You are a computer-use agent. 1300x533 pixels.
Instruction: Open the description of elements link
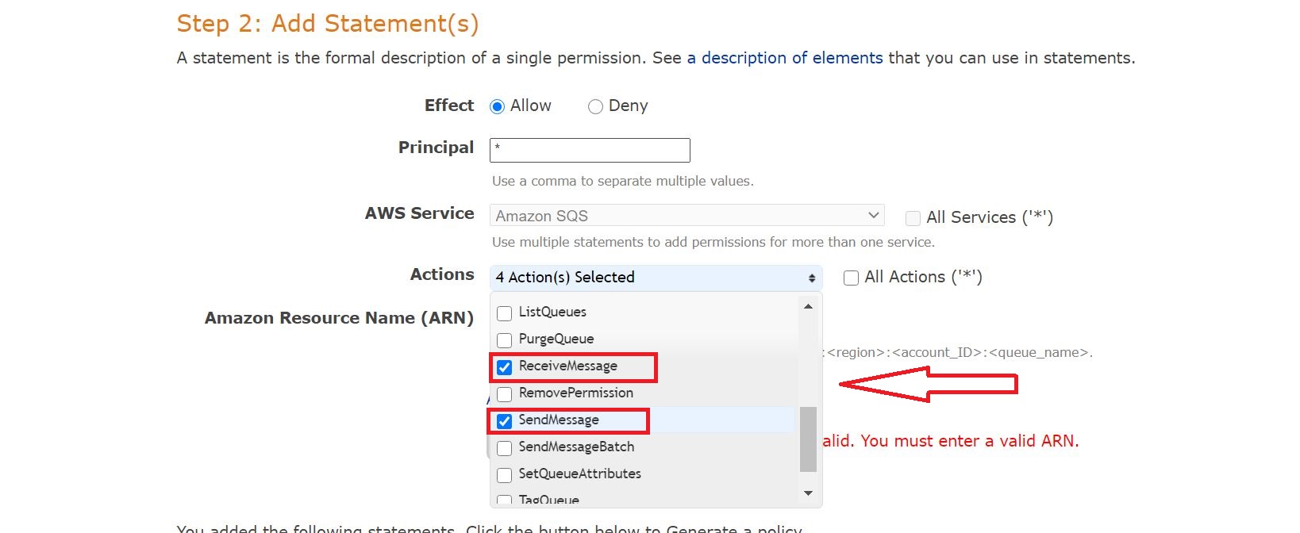click(x=784, y=58)
